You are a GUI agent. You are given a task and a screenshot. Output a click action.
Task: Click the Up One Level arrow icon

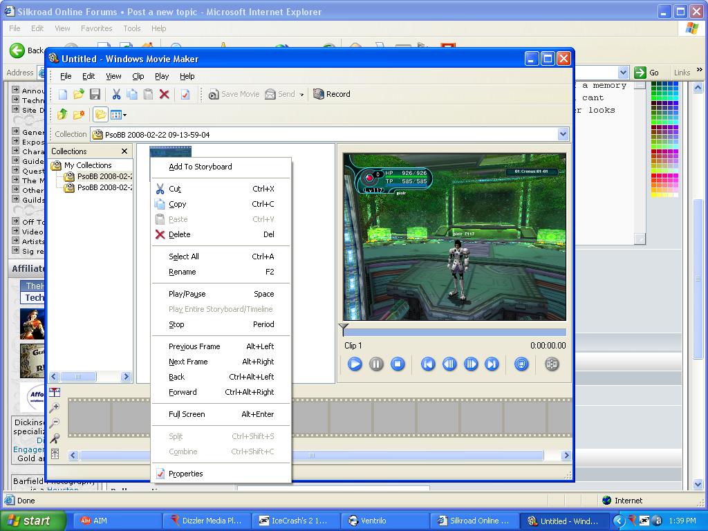click(x=62, y=114)
